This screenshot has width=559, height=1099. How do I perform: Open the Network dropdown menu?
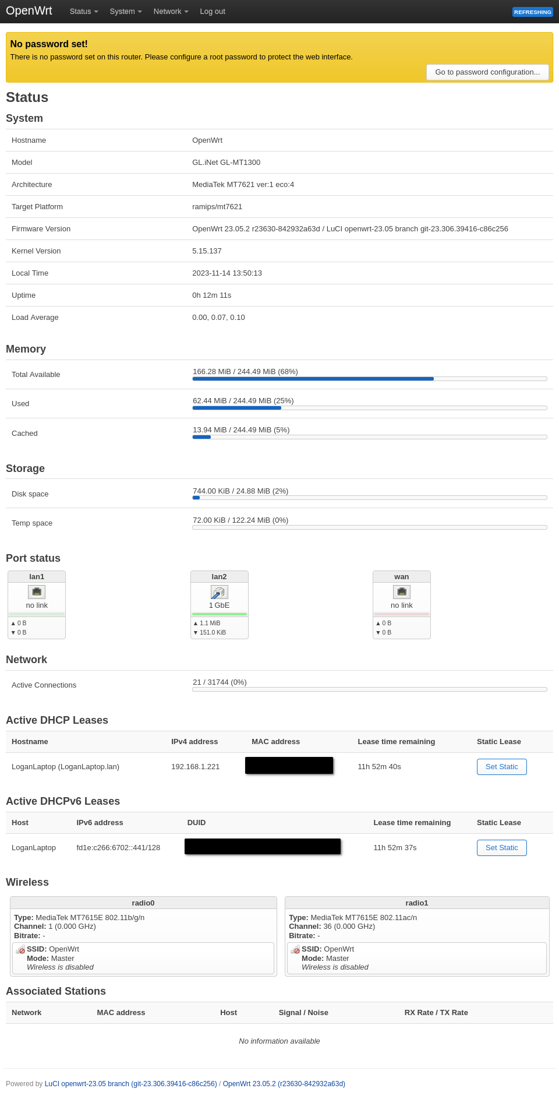pyautogui.click(x=171, y=12)
